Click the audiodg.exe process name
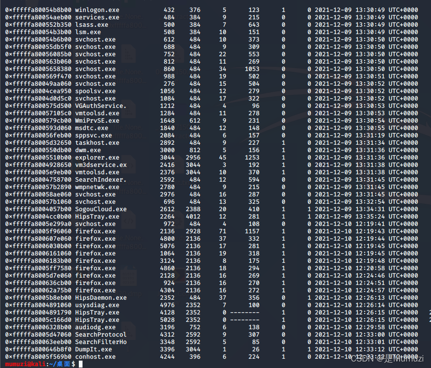Viewport: 431px width, 368px height. pos(95,327)
